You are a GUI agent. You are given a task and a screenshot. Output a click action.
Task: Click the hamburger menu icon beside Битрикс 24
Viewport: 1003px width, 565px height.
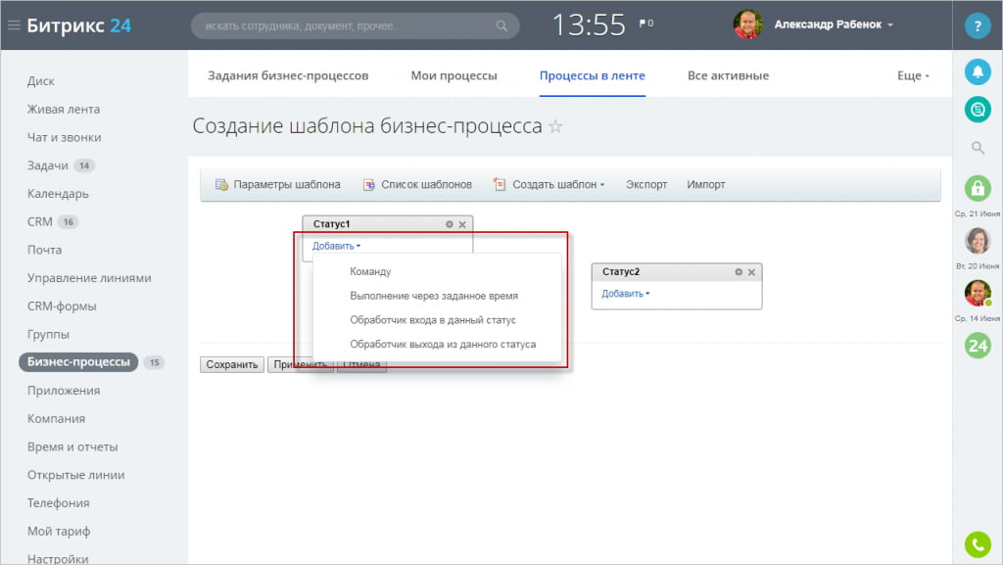14,25
